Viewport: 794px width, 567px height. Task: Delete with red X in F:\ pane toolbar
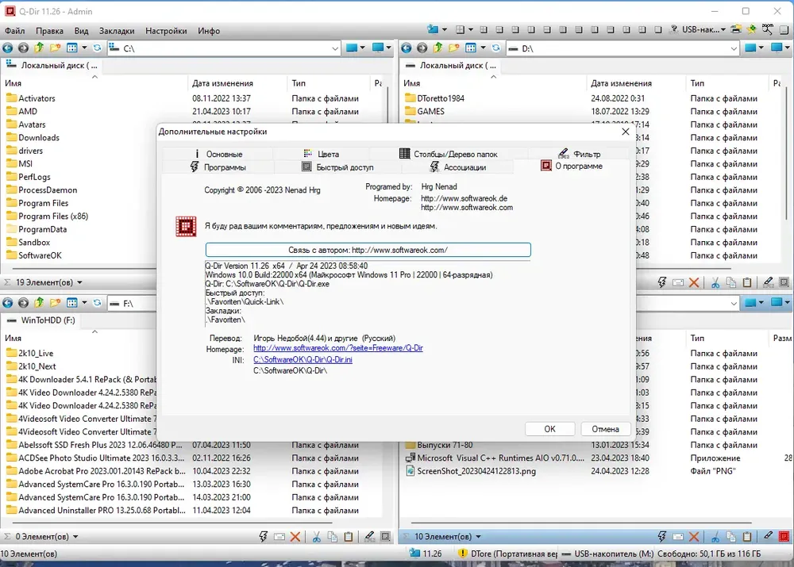click(295, 537)
